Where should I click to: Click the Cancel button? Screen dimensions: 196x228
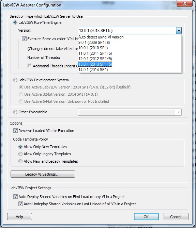tap(176, 217)
